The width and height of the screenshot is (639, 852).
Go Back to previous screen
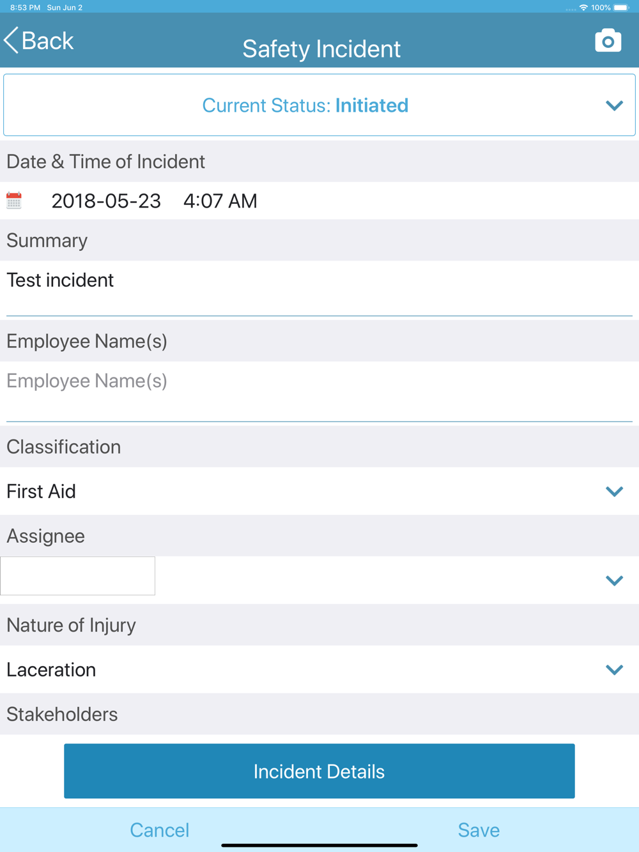click(x=39, y=40)
